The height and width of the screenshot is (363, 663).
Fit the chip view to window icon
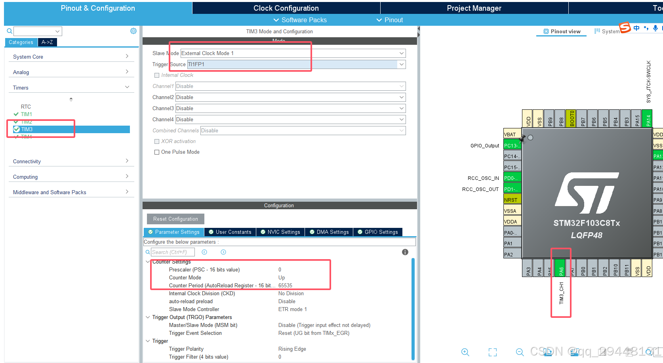coord(493,352)
